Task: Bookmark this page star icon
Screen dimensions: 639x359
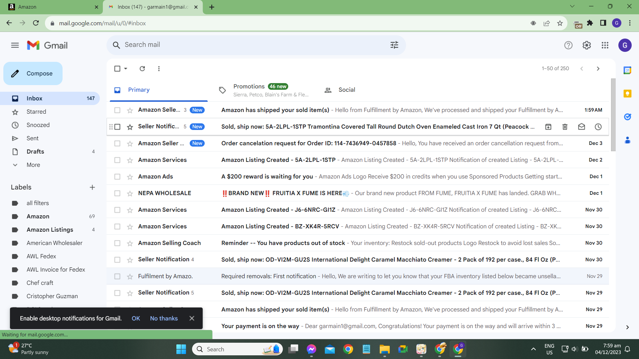Action: tap(560, 23)
